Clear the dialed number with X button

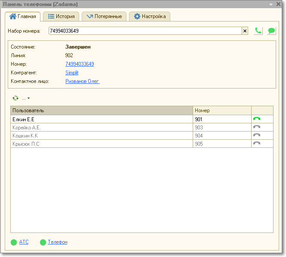[x=245, y=31]
